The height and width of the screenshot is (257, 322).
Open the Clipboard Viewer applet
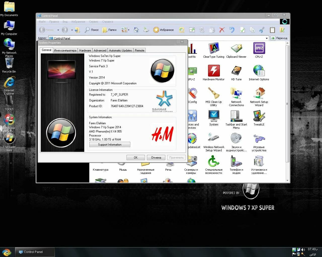pyautogui.click(x=236, y=48)
